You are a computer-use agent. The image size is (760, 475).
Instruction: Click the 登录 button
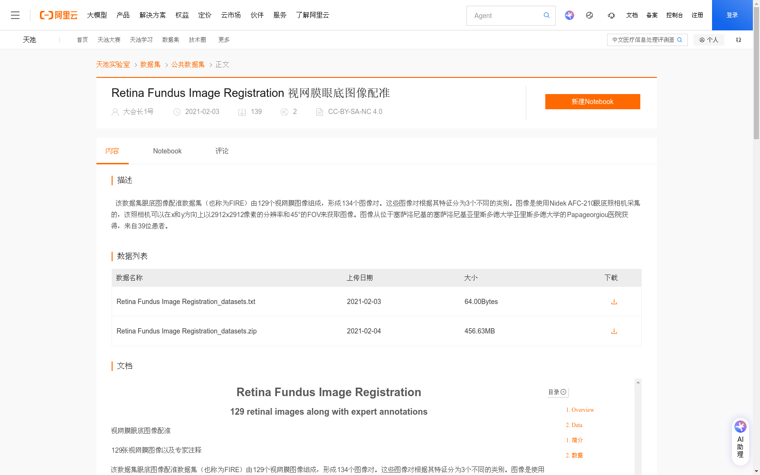coord(732,15)
